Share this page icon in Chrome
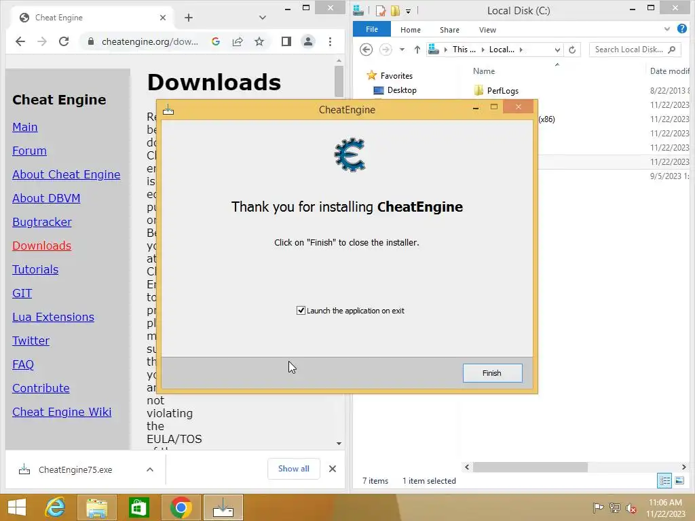This screenshot has width=695, height=521. (x=238, y=41)
